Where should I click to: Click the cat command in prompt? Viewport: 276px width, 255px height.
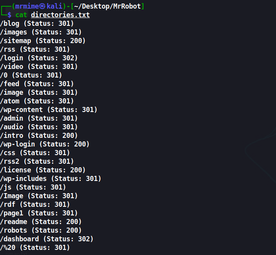coord(21,15)
